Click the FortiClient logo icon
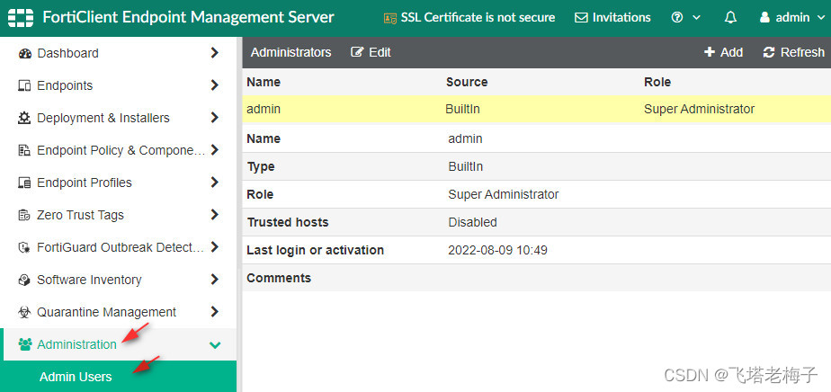 21,17
